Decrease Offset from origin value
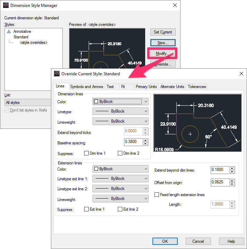 (232, 184)
